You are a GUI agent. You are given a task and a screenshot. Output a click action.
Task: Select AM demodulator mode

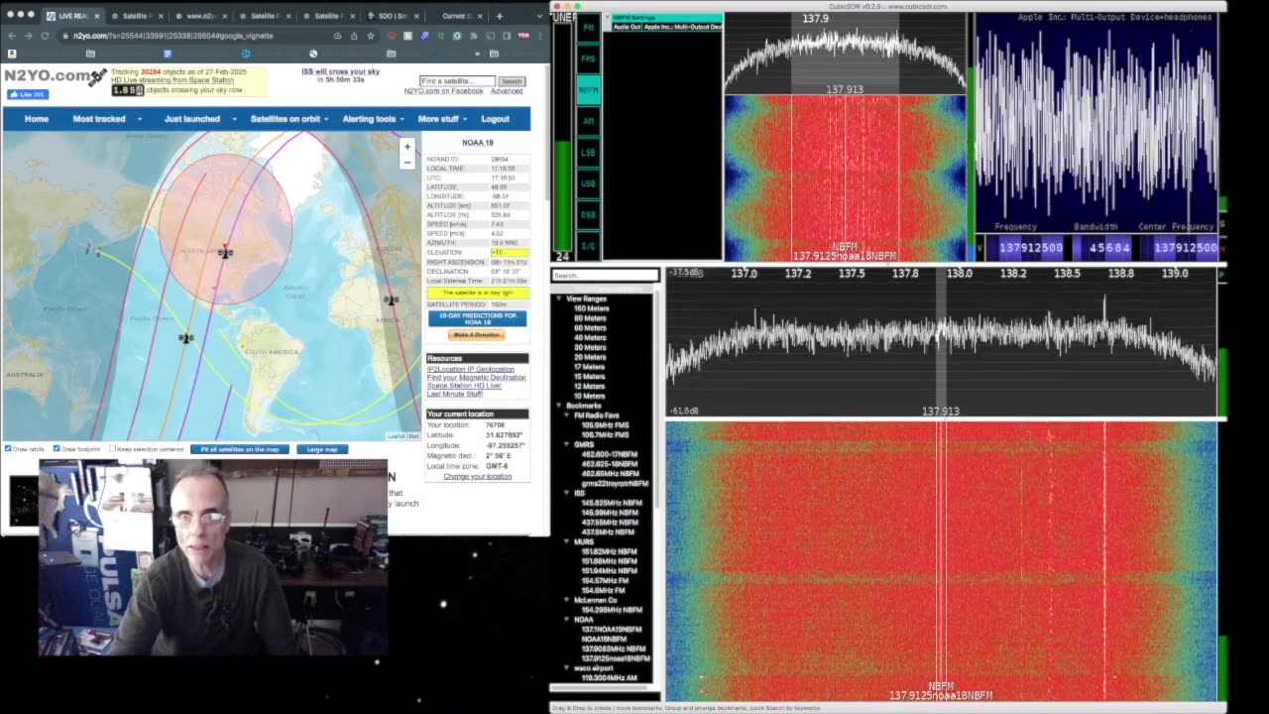(588, 121)
